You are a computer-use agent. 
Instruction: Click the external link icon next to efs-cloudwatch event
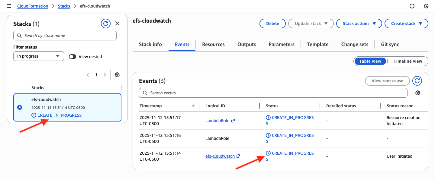pos(238,156)
